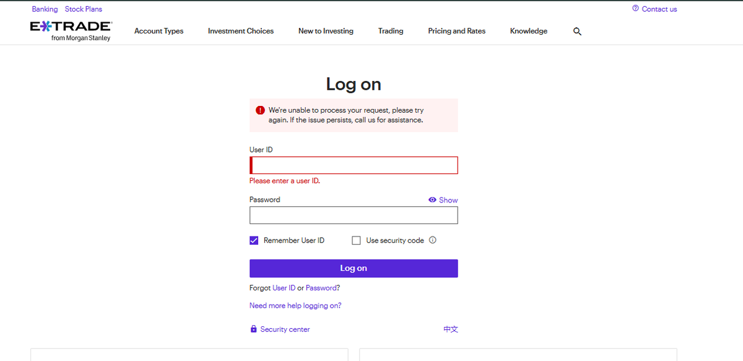Click the red error alert icon
The image size is (743, 361).
click(x=260, y=110)
